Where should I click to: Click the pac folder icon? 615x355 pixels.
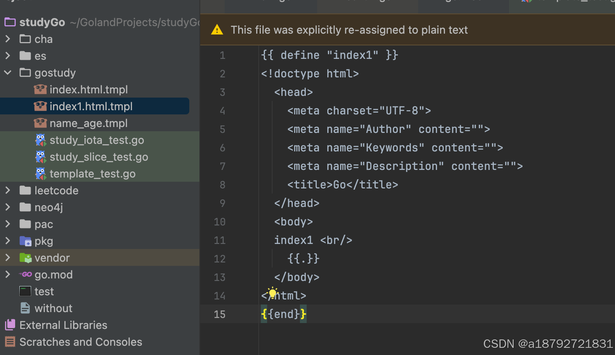[25, 224]
